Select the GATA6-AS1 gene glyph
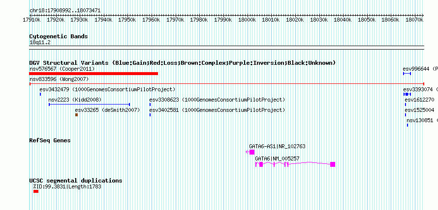 click(x=250, y=152)
